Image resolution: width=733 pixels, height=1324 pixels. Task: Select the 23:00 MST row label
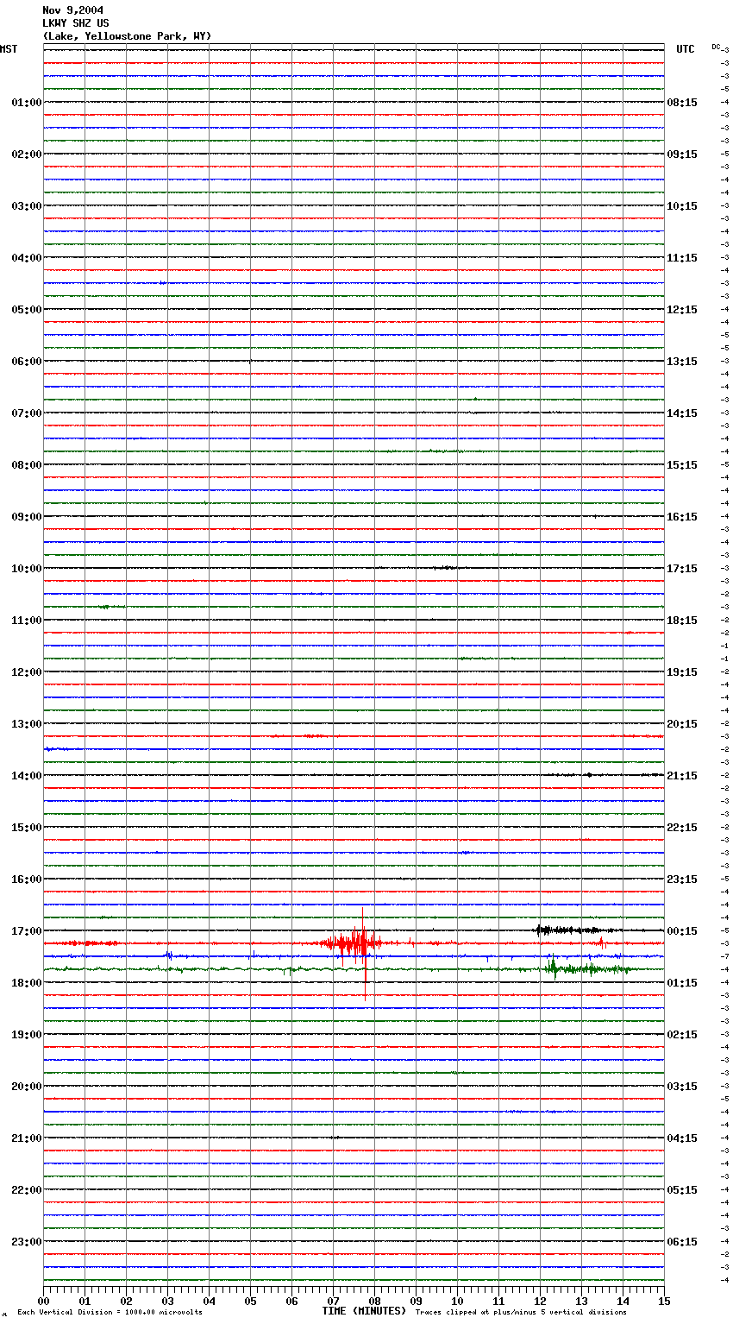pyautogui.click(x=26, y=1242)
